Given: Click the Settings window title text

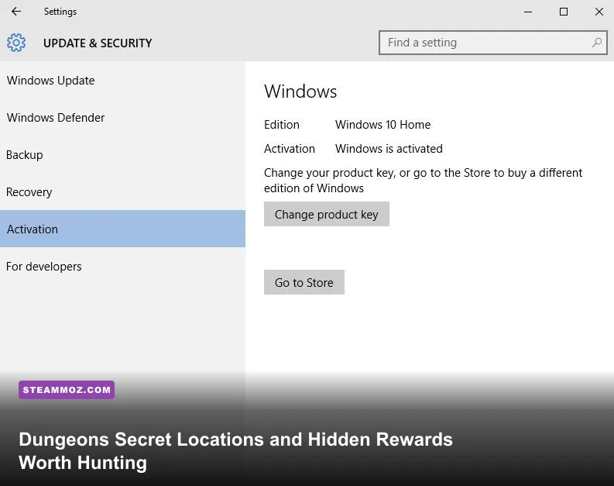Looking at the screenshot, I should click(x=60, y=12).
